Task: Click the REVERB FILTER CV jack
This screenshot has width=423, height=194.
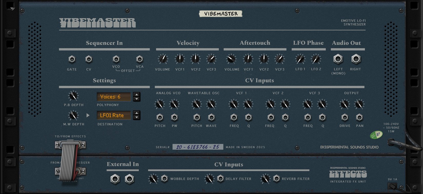Action: coord(276,179)
